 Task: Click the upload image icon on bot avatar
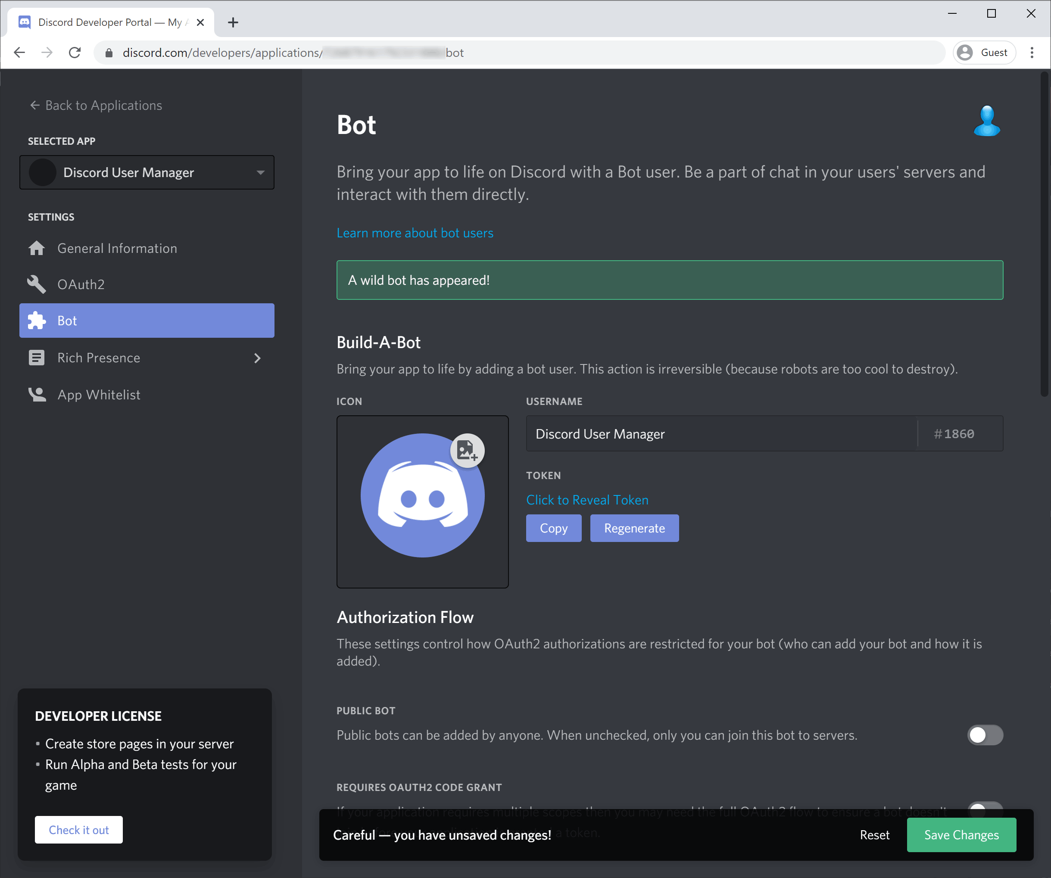pos(467,450)
